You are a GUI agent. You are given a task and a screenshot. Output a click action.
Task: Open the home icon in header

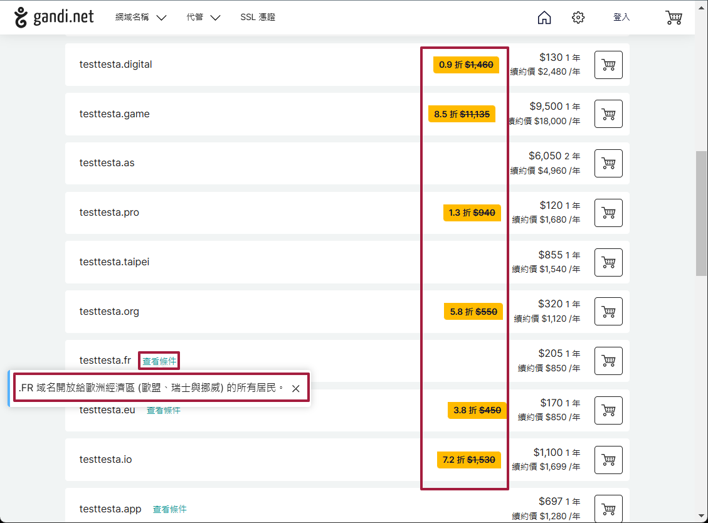544,18
